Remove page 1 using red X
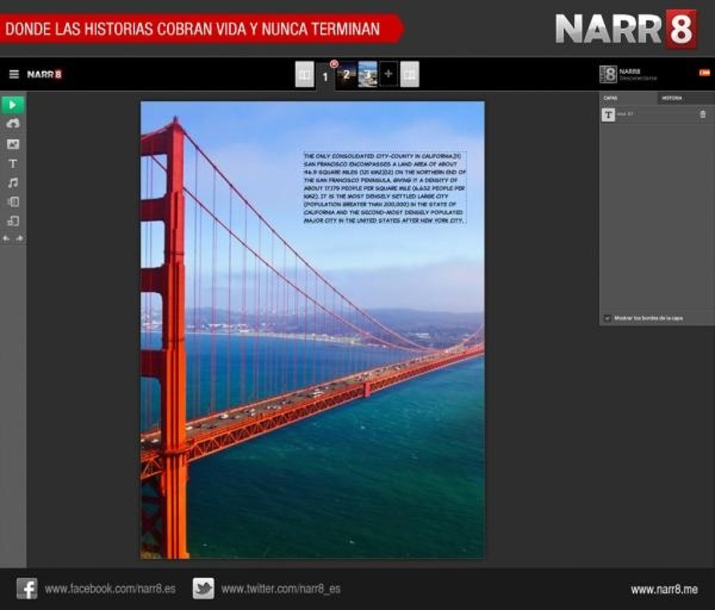The image size is (715, 610). pos(334,64)
